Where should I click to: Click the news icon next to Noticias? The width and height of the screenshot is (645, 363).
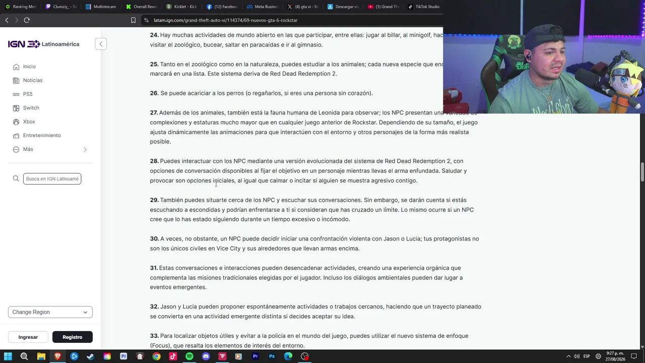coord(16,81)
